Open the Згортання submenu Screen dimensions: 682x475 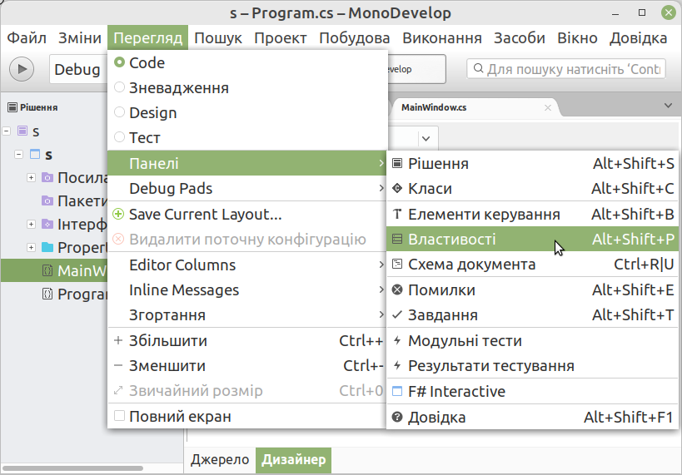pyautogui.click(x=247, y=315)
